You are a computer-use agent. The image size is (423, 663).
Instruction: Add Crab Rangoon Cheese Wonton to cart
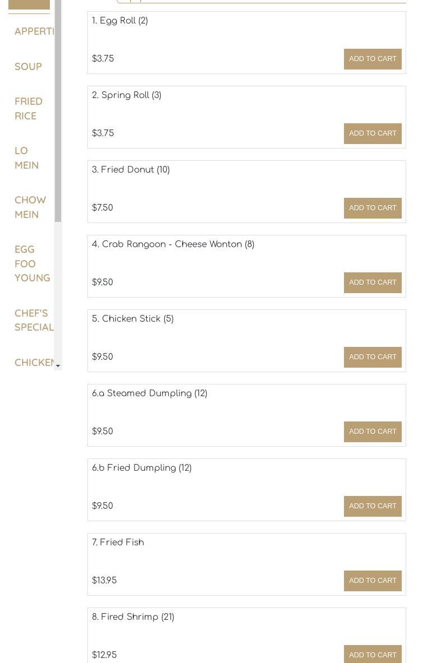point(372,282)
